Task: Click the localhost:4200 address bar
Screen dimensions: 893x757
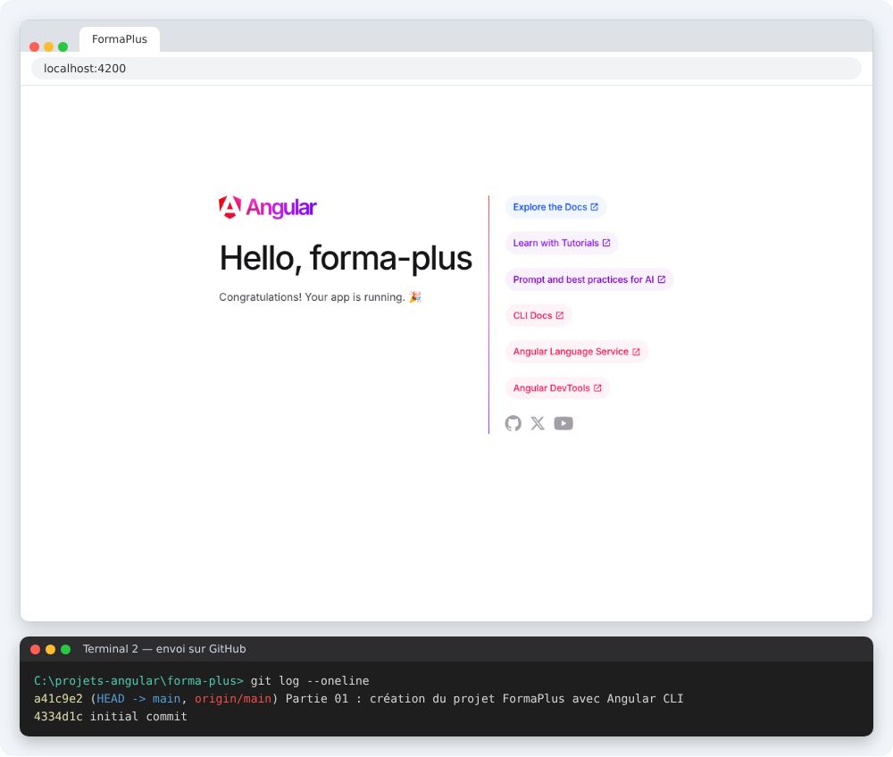Action: click(x=446, y=69)
